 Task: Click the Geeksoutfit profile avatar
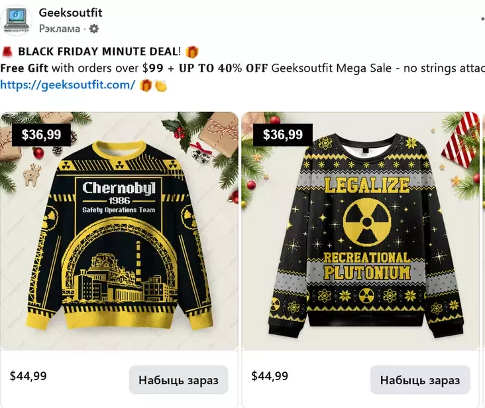[x=17, y=20]
